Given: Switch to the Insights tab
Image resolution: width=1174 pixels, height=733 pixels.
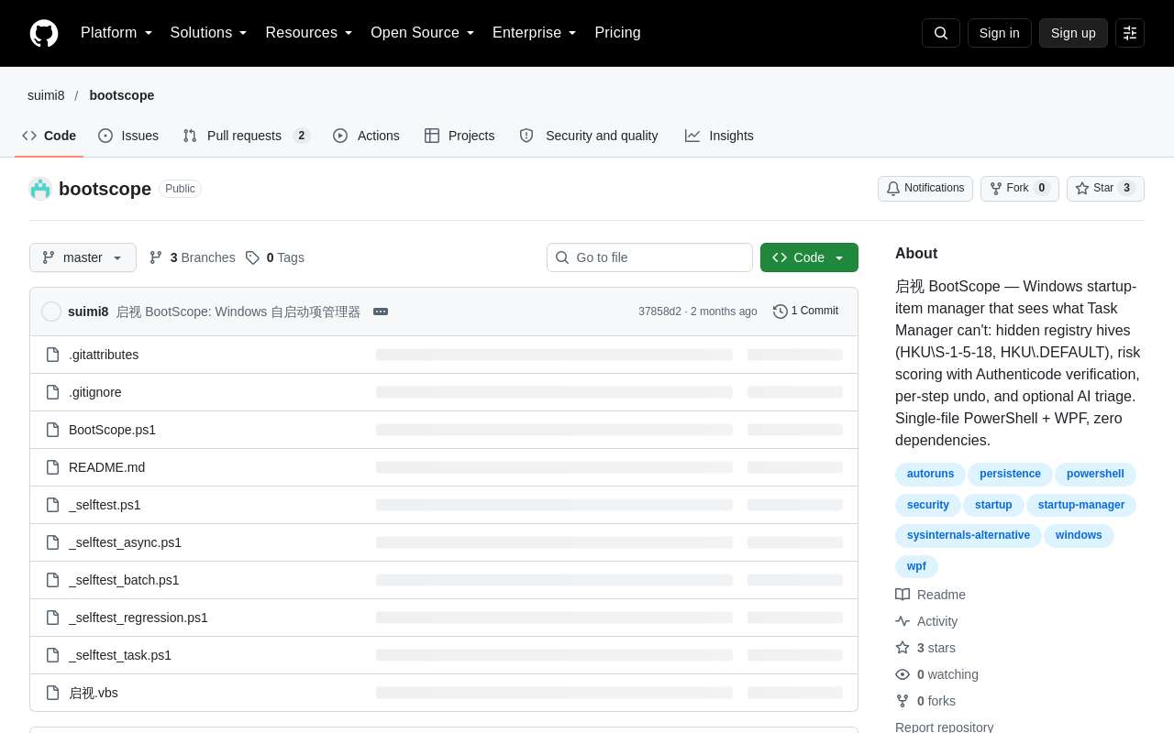Looking at the screenshot, I should pos(719,136).
